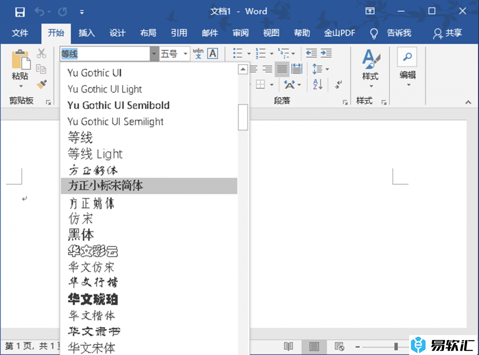This screenshot has height=355, width=479.
Task: Expand the borders dropdown arrow
Action: pos(271,84)
